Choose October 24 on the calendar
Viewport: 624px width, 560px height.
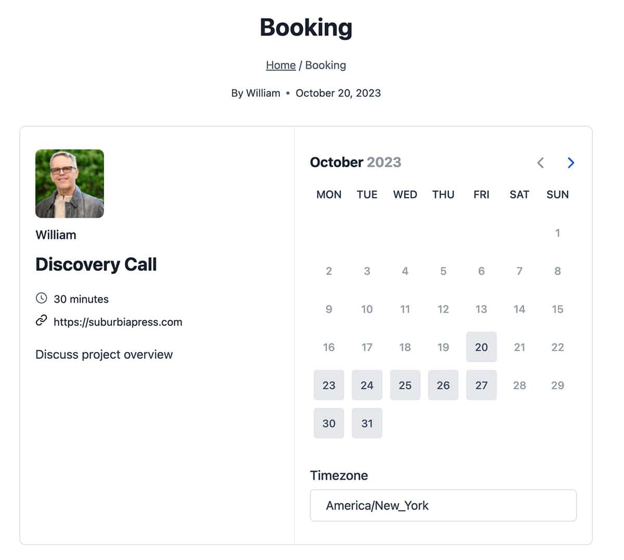[x=367, y=385]
